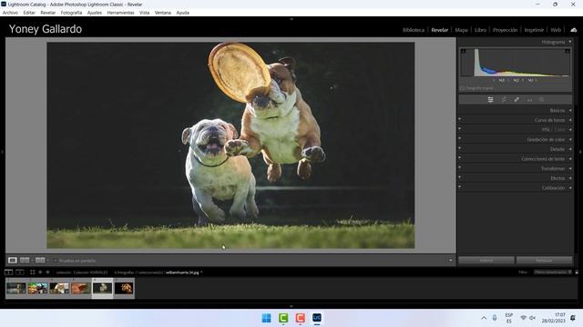Toggle Calibration panel on/off switch

tap(460, 186)
